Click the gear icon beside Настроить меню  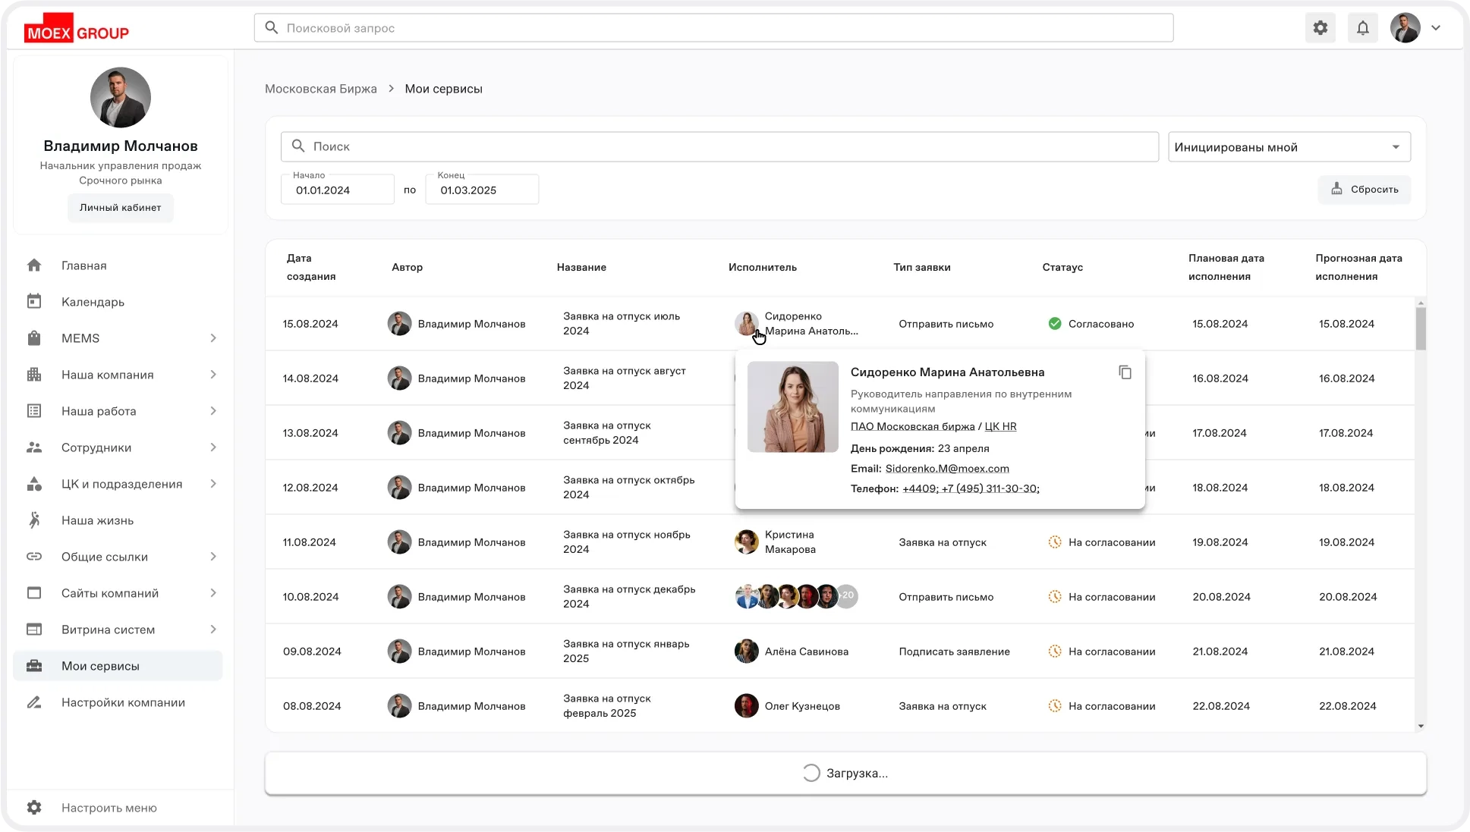pos(34,808)
